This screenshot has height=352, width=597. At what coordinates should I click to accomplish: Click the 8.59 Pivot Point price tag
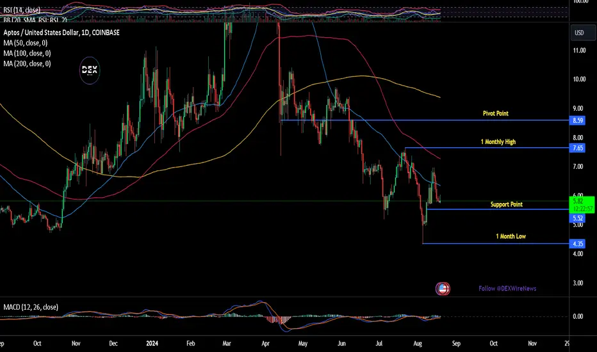(577, 120)
